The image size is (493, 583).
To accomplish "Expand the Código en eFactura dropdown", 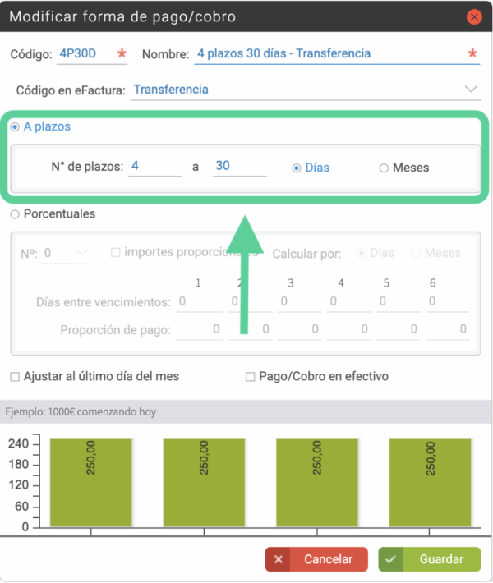I will point(471,89).
